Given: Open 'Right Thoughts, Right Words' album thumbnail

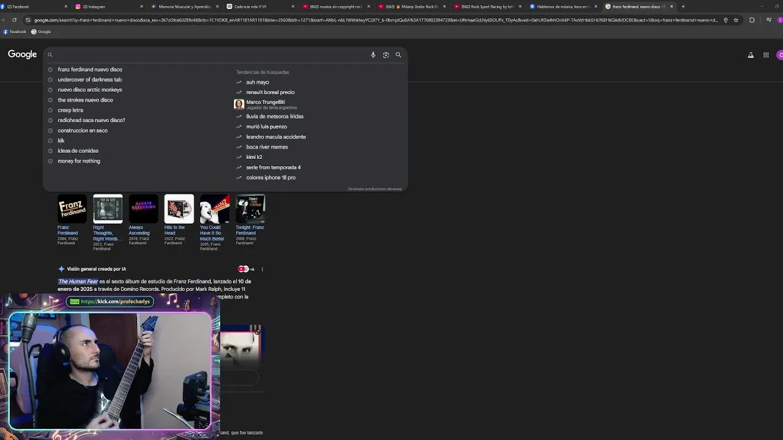Looking at the screenshot, I should (108, 209).
